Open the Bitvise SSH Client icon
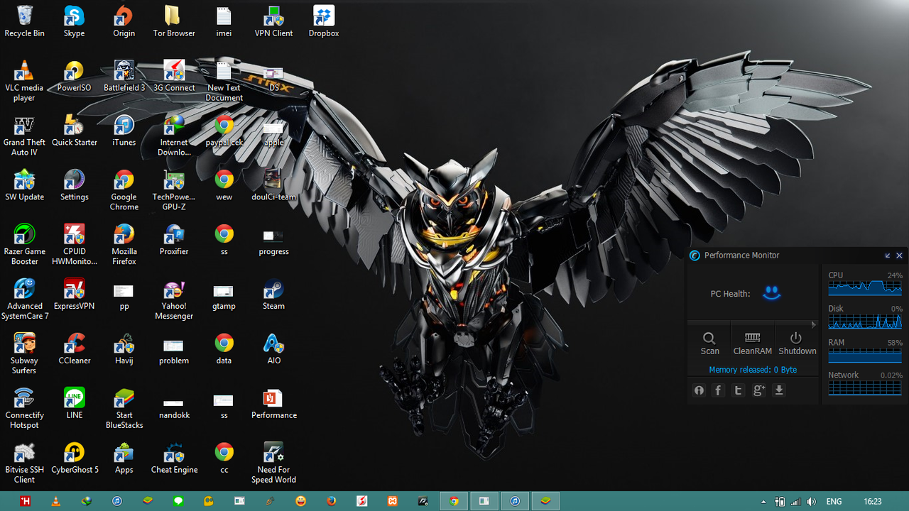 [x=24, y=463]
